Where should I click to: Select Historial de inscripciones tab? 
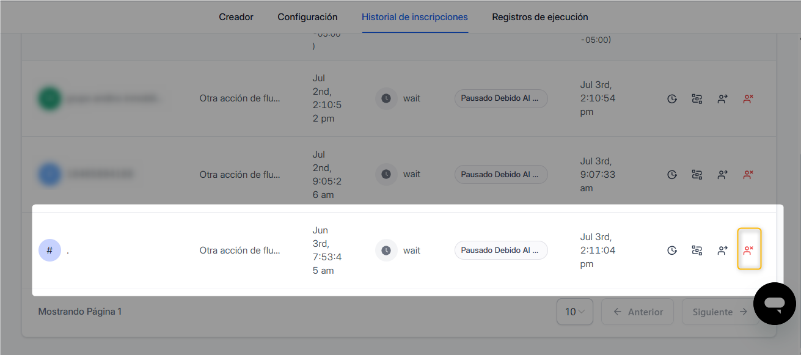(x=414, y=17)
